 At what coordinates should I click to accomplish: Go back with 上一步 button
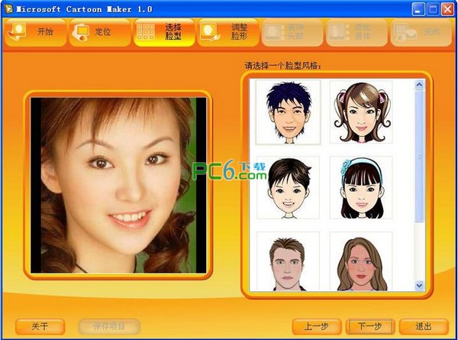tap(317, 326)
